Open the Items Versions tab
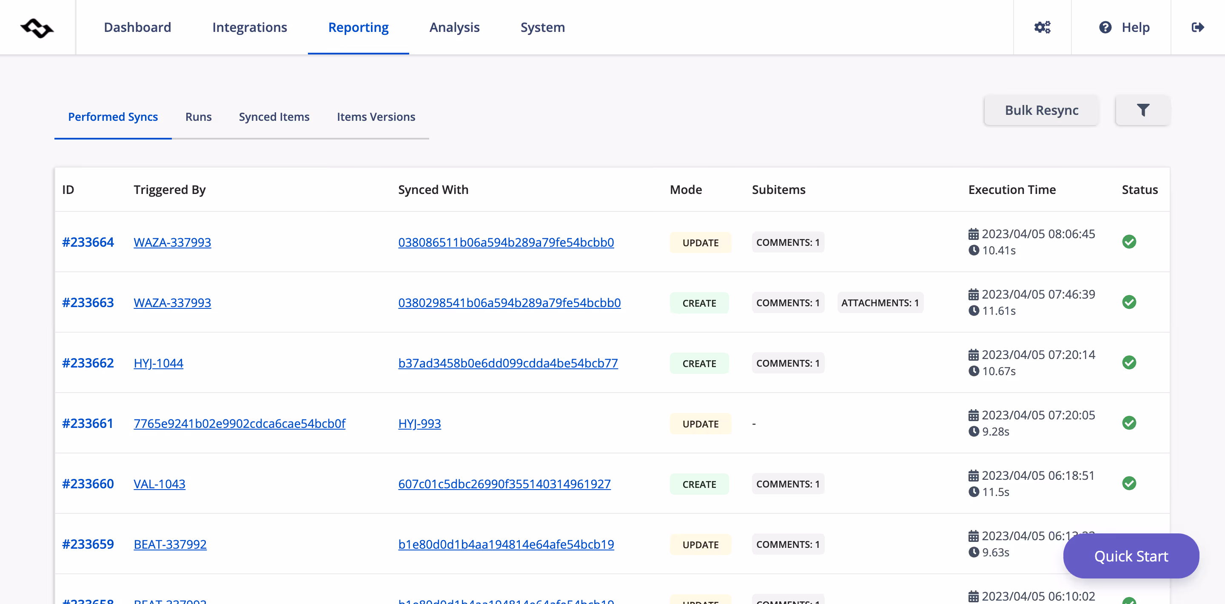The width and height of the screenshot is (1225, 604). pos(376,117)
